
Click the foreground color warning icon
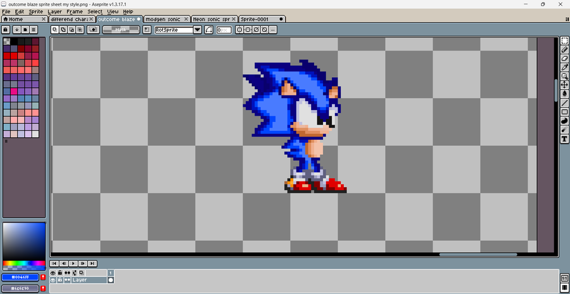43,278
